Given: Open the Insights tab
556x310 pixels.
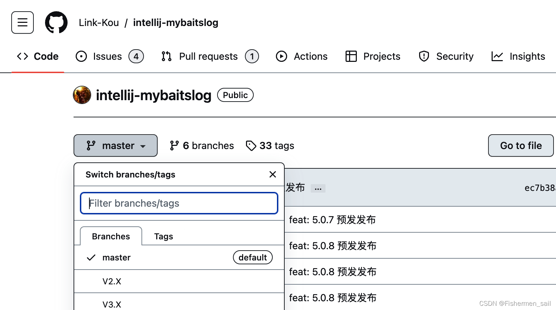Looking at the screenshot, I should click(x=518, y=56).
